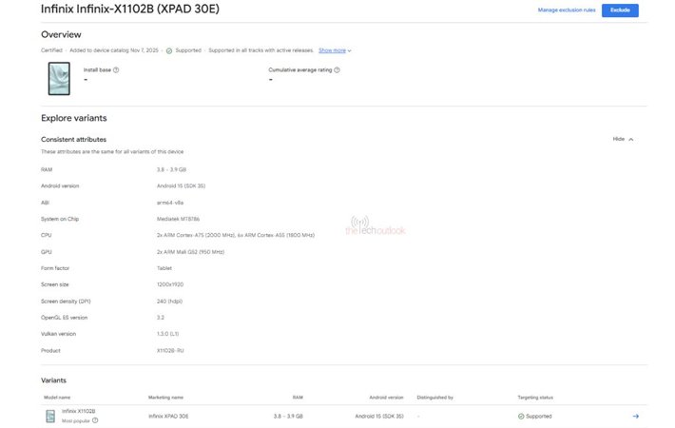Screen dimensions: 675x428
Task: Select the Mediatek MT8786 value
Action: click(x=178, y=219)
